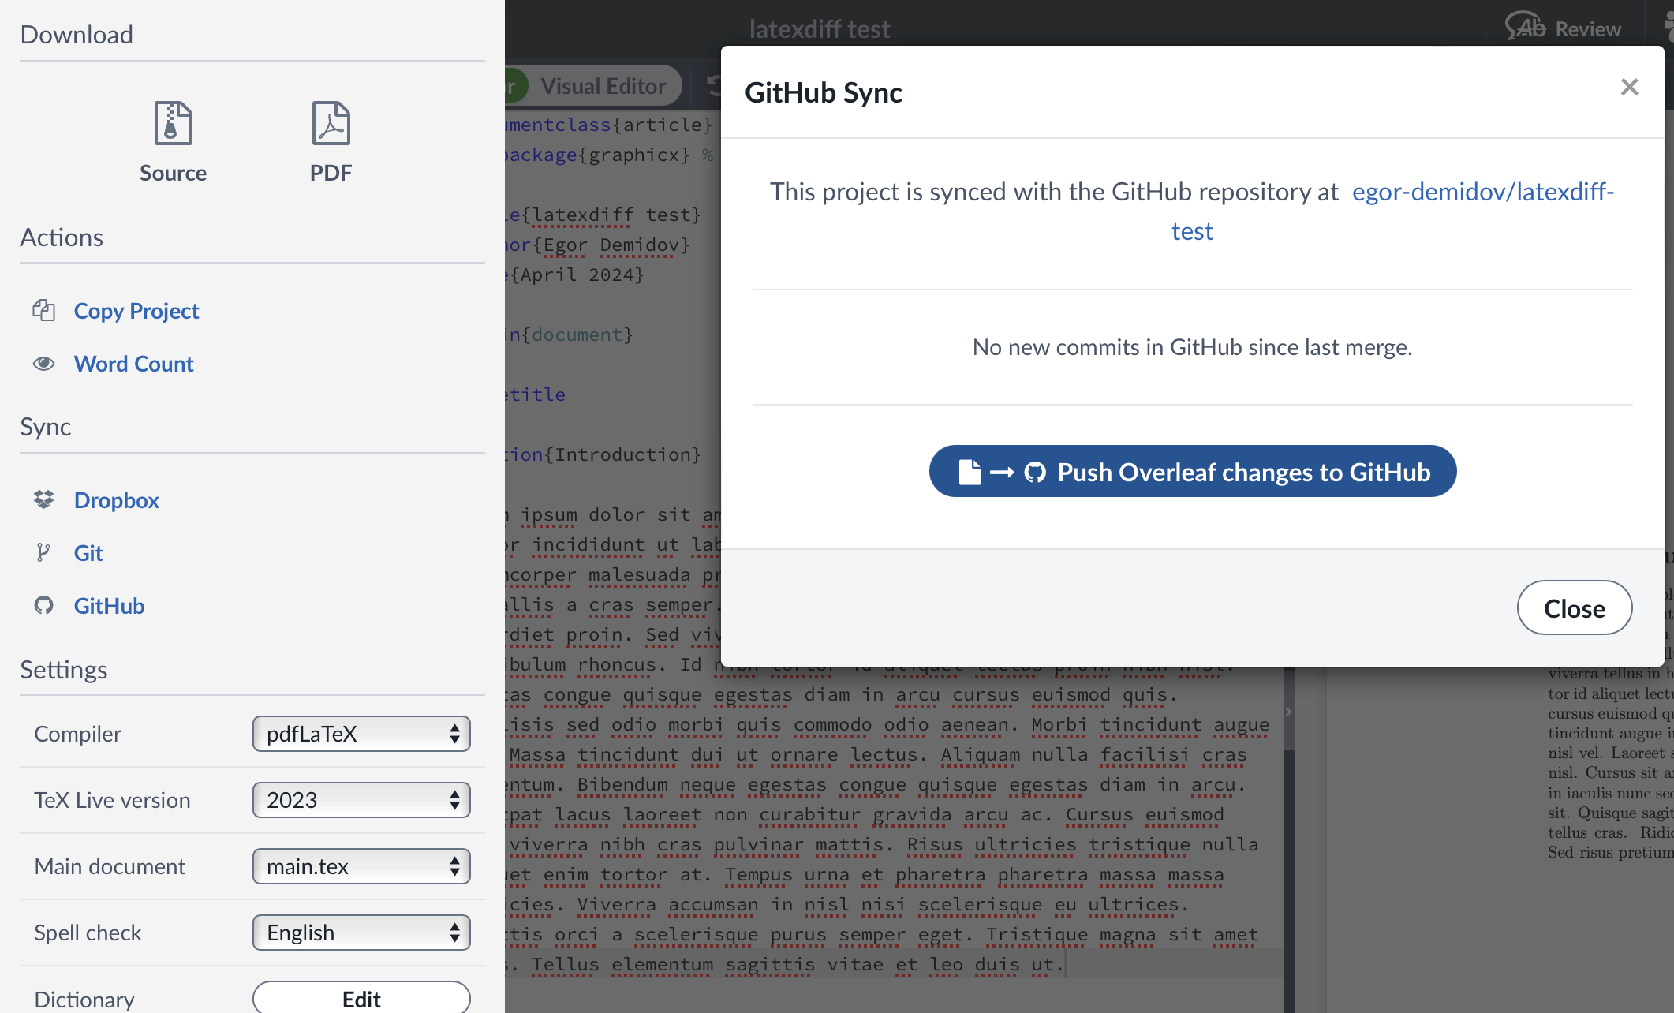Click Edit dictionary button
The image size is (1674, 1013).
pyautogui.click(x=360, y=999)
